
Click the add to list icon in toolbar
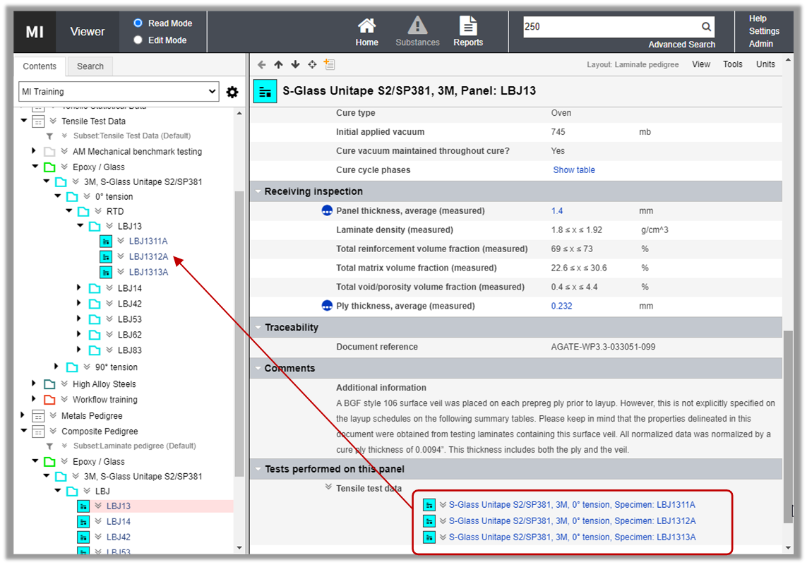(x=329, y=64)
